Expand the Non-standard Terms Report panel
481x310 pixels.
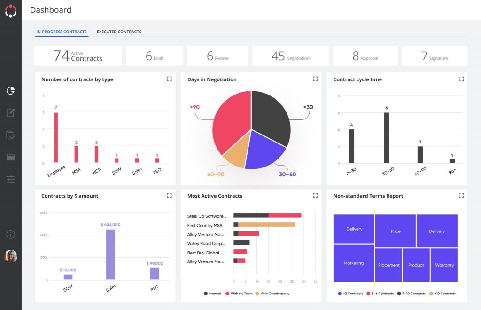461,195
